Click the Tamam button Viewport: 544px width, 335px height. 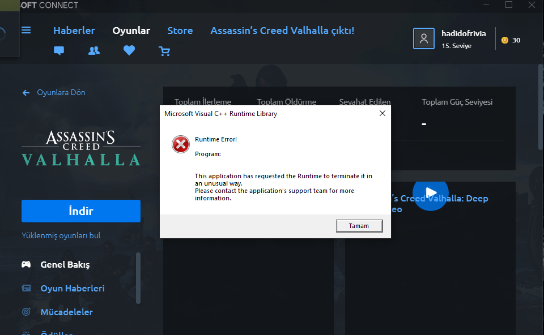point(359,226)
